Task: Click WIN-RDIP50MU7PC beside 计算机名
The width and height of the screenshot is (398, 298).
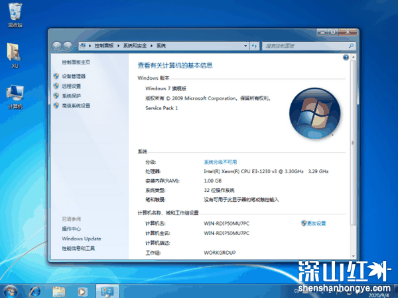Action: 226,224
